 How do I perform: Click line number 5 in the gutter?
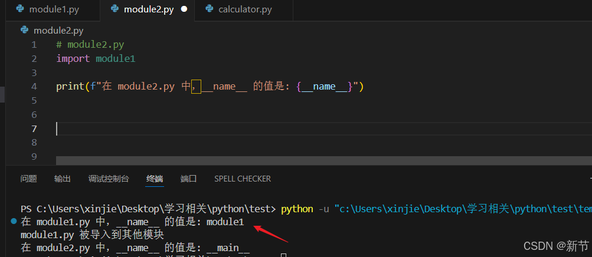34,101
